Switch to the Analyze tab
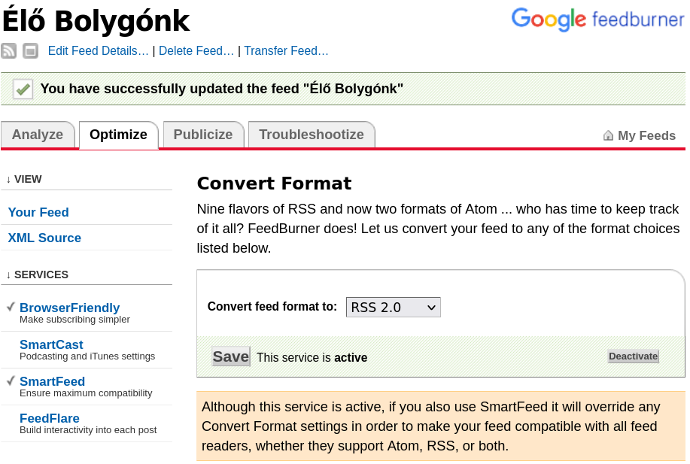Viewport: 690px width, 464px height. click(38, 135)
